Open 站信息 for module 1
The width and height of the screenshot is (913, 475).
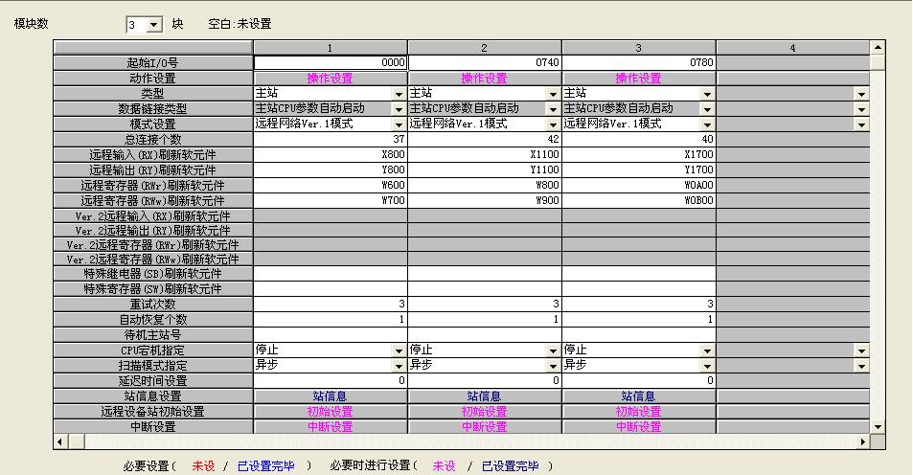[330, 396]
